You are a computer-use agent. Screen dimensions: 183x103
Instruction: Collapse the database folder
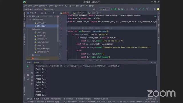click(30, 20)
